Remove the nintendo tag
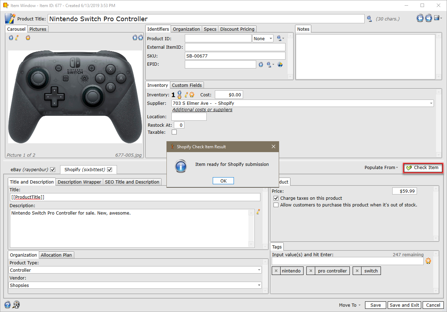This screenshot has width=447, height=312. [x=276, y=271]
